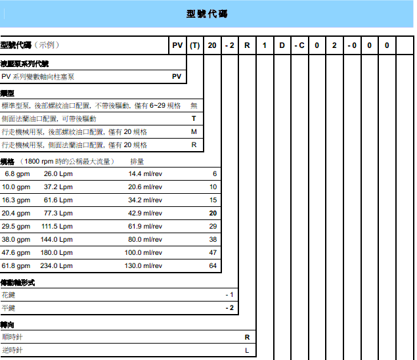
Task: Select the 80.0 ml/rev displacement value
Action: (145, 240)
